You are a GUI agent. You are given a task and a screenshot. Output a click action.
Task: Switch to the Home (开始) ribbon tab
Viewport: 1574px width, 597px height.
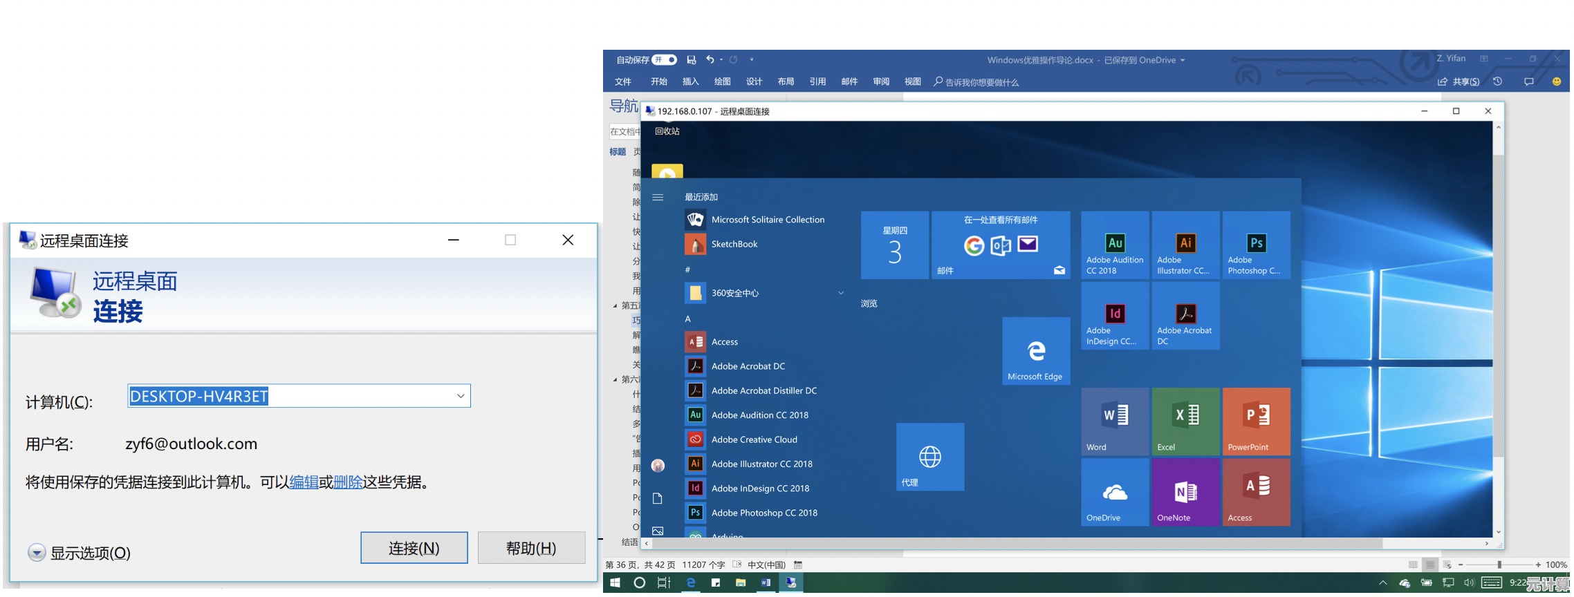coord(658,82)
